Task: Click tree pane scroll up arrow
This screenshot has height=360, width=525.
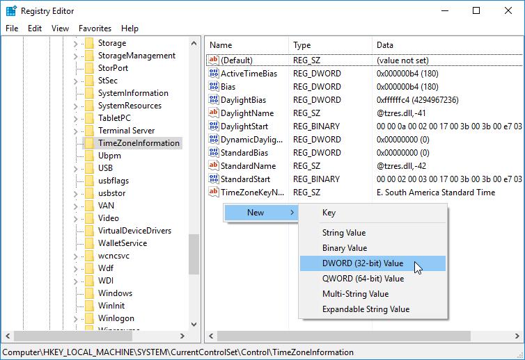Action: (x=194, y=43)
